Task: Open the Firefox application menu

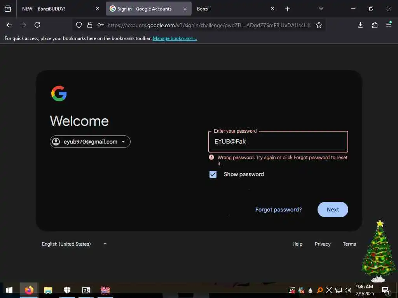Action: (x=389, y=24)
